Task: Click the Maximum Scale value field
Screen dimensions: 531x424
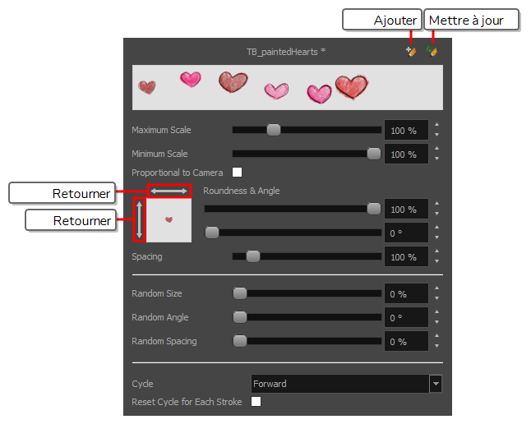Action: pos(406,130)
